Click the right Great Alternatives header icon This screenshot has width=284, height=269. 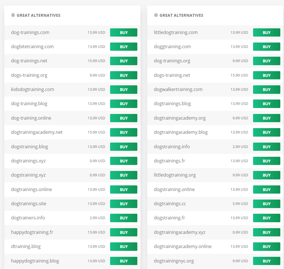point(156,15)
